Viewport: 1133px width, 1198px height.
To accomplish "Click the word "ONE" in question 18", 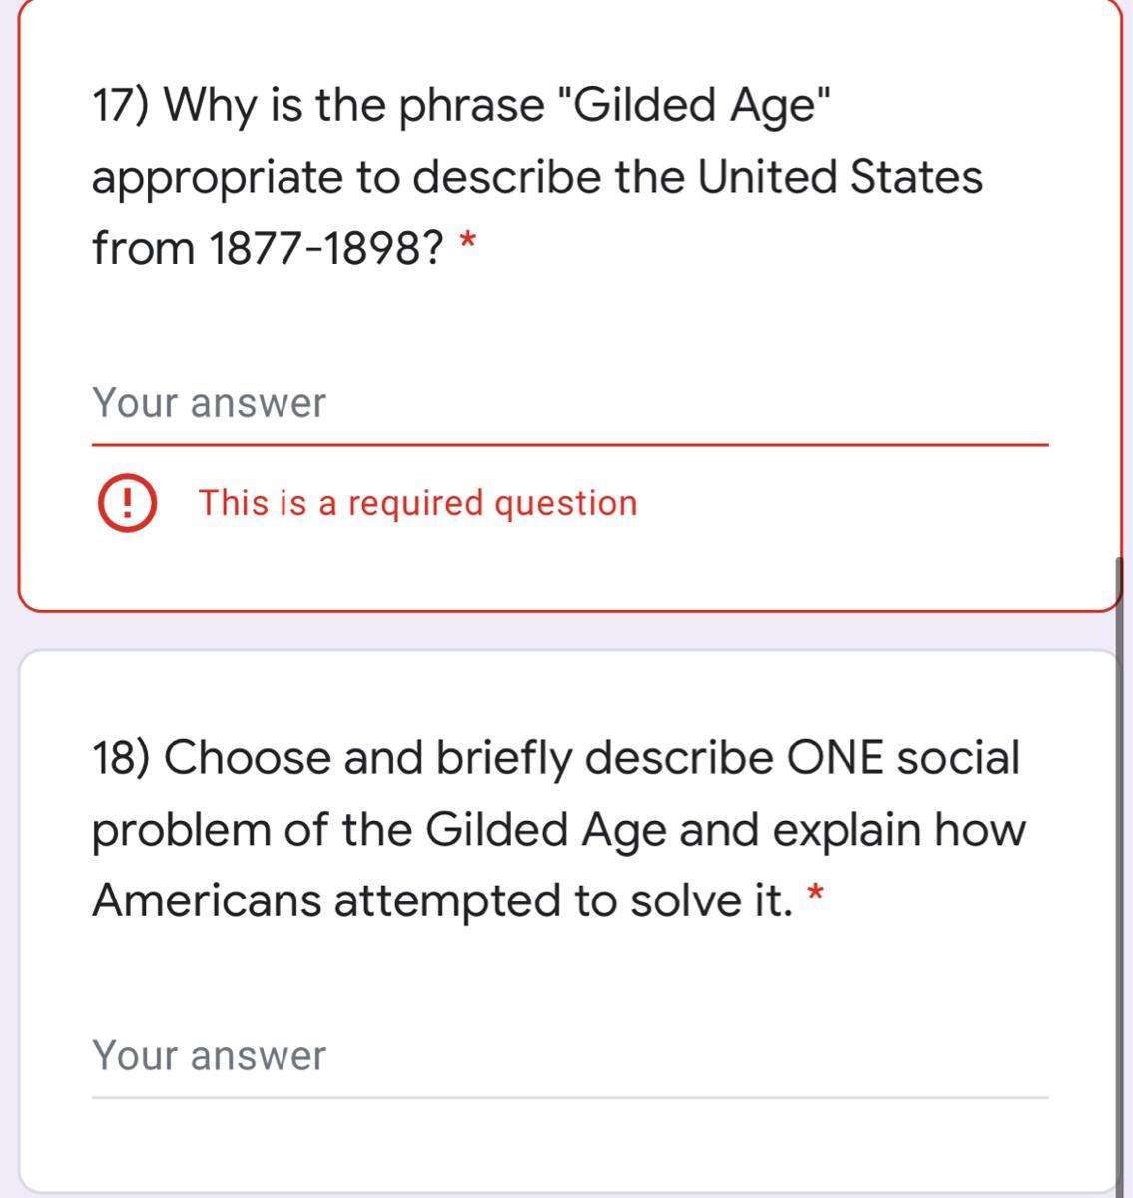I will click(x=835, y=758).
